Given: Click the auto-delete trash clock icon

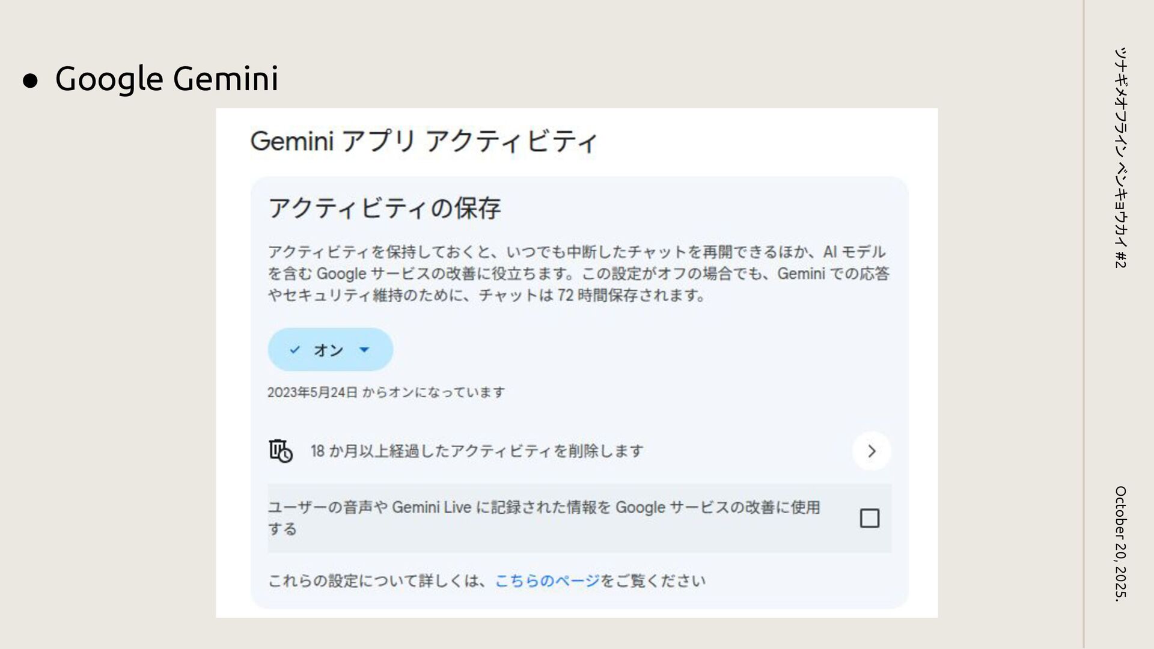Looking at the screenshot, I should point(280,451).
